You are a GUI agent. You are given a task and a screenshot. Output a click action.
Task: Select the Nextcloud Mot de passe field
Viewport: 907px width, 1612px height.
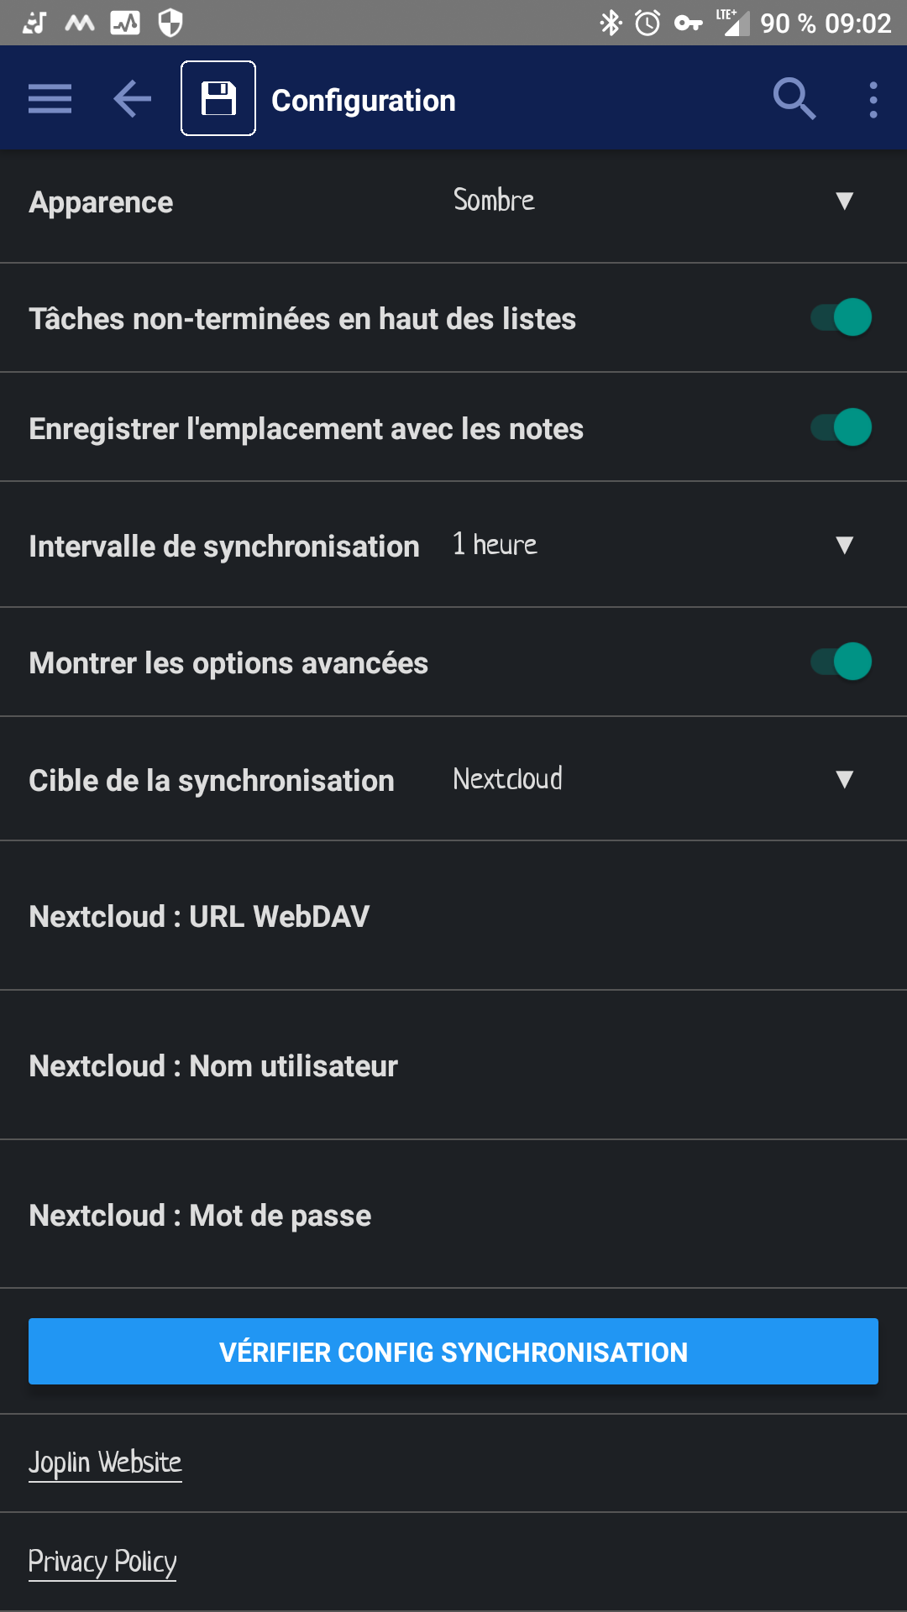pos(453,1215)
